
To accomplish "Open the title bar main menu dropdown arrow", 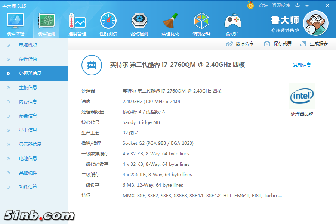I will tap(307, 5).
